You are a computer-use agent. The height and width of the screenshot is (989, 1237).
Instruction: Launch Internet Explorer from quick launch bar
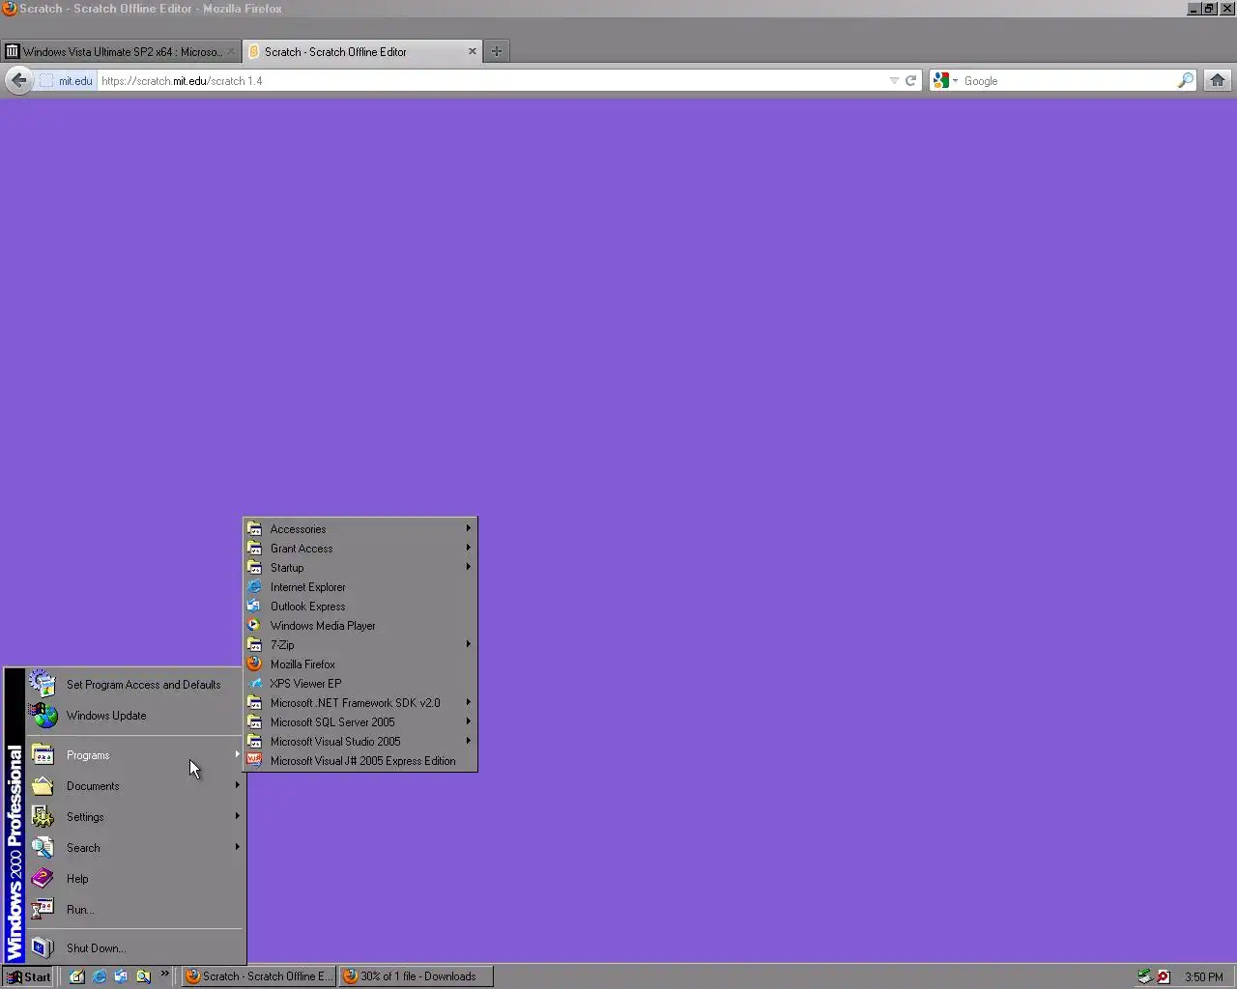[100, 976]
